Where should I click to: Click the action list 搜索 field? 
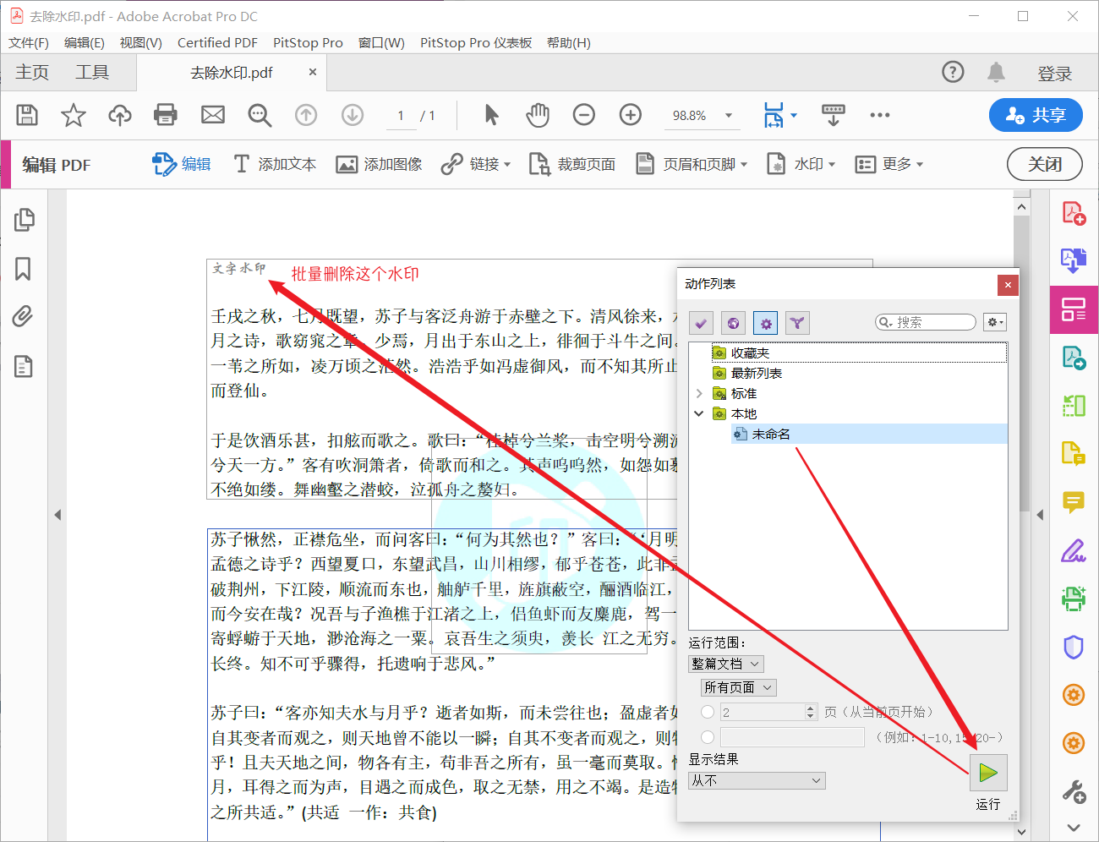[x=926, y=322]
